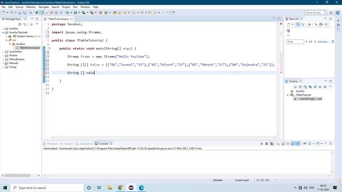
Task: Click the Pin Editor icon in toolbar
Action: [x=173, y=13]
